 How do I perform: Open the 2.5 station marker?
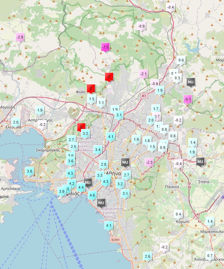tap(73, 147)
